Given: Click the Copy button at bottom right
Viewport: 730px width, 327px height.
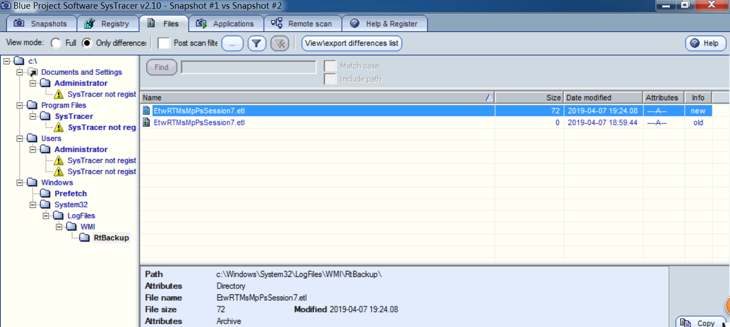Looking at the screenshot, I should (701, 322).
